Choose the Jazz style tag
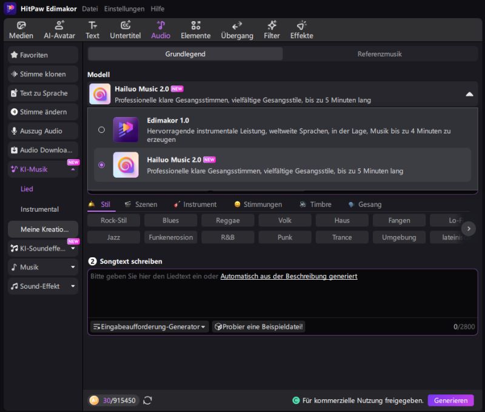Screen dimensions: 485x412 (113, 237)
